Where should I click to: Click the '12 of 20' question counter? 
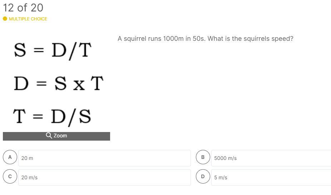coord(23,8)
